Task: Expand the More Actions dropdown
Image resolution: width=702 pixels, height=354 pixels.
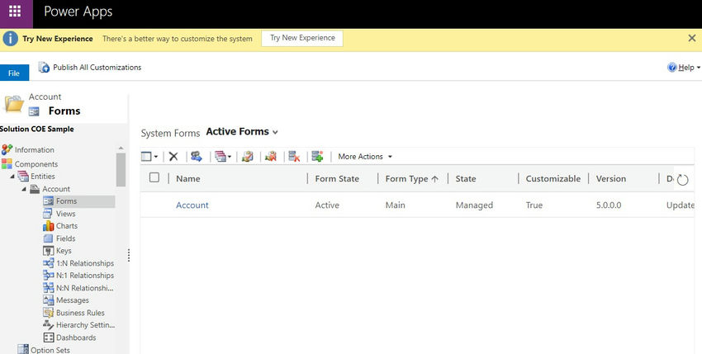Action: click(x=365, y=156)
